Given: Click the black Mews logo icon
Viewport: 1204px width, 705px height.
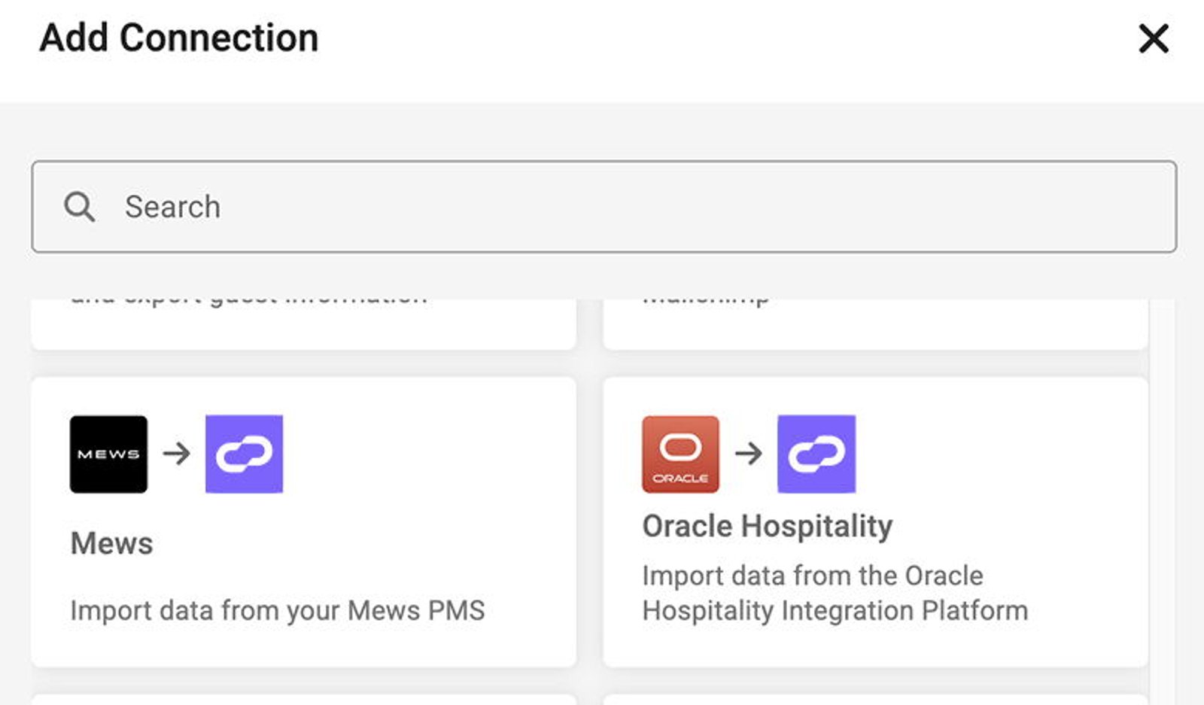Looking at the screenshot, I should point(108,454).
